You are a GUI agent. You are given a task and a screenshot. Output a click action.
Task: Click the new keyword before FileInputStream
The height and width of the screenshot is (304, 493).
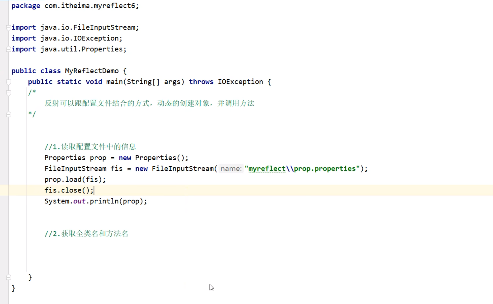141,168
